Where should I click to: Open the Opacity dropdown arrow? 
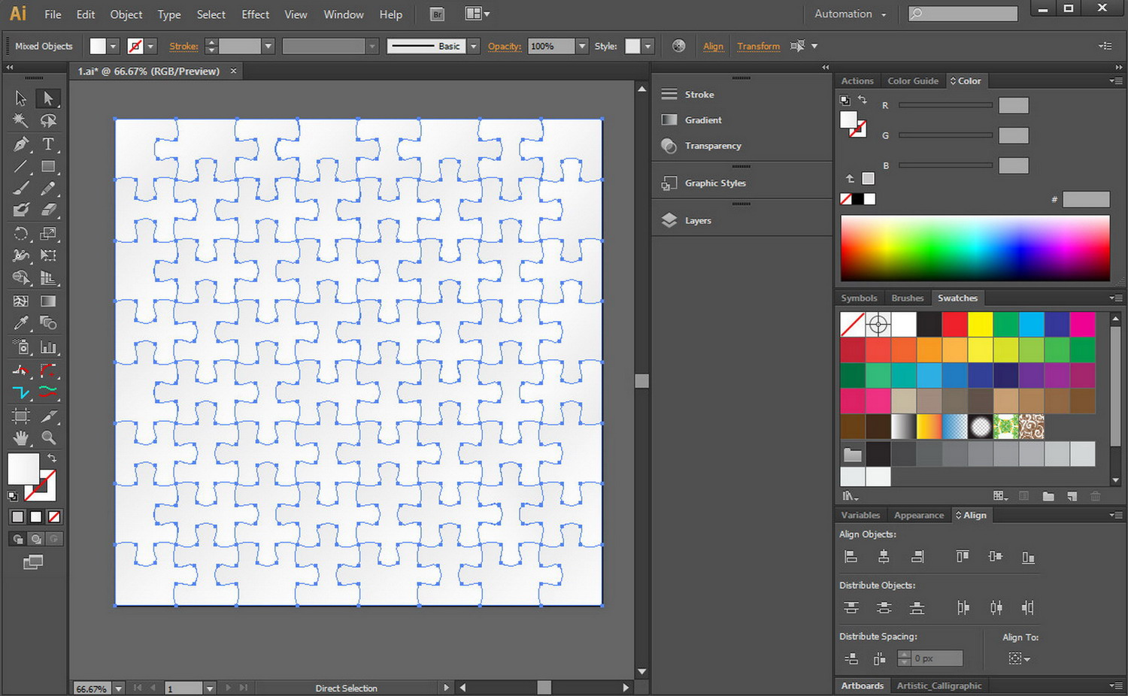pos(581,47)
